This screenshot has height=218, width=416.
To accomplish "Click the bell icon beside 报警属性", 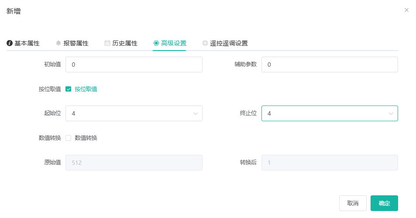I will click(x=58, y=43).
